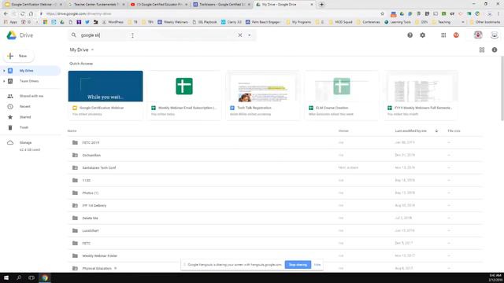Click Stop sharing in Hangouts bar
The image size is (504, 283).
click(298, 265)
